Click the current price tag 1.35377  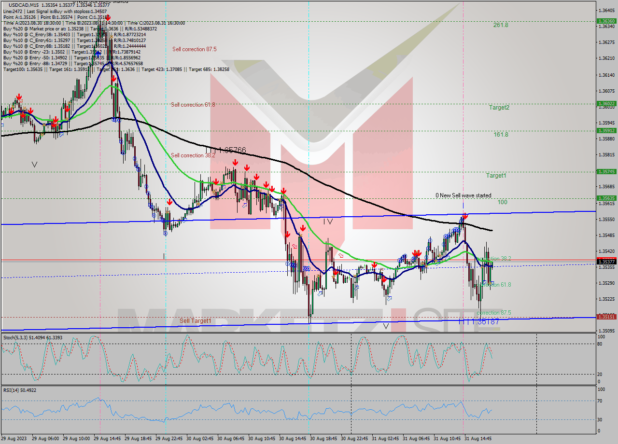606,261
